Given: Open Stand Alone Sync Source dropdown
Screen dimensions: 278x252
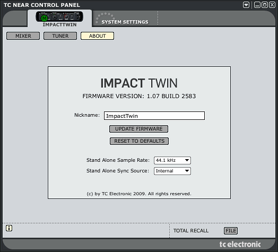Looking at the screenshot, I should click(172, 171).
